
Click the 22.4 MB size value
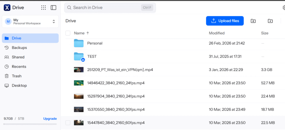click(268, 96)
